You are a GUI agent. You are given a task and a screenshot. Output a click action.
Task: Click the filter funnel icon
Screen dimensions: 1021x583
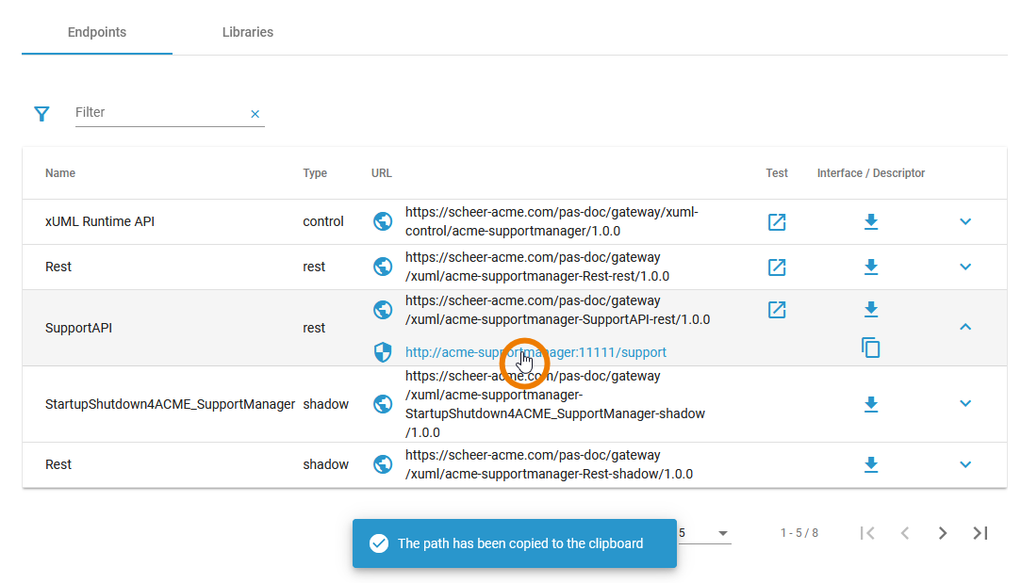(x=41, y=115)
